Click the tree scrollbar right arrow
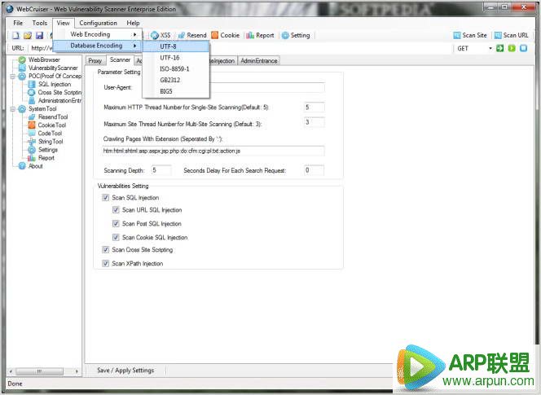541x395 pixels. [77, 371]
